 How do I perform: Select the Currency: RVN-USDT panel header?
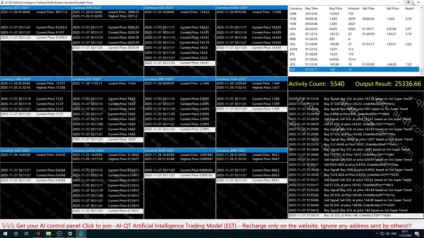coord(180,150)
